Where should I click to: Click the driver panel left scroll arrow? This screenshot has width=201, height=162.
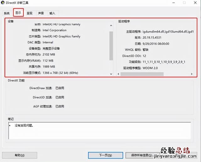118,74
